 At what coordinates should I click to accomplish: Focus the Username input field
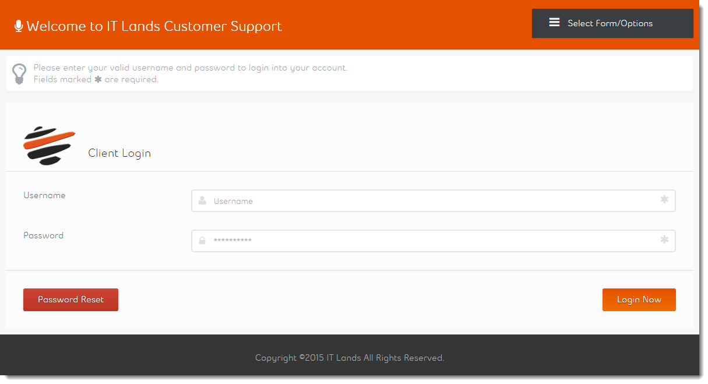434,200
